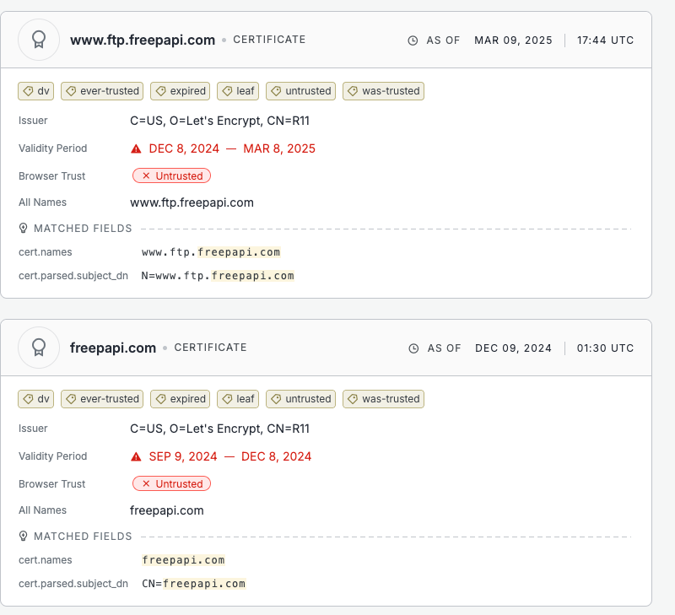The height and width of the screenshot is (615, 675).
Task: Click validity text 'DEC 8, 2024 — MAR 8, 2025'
Action: coord(232,148)
